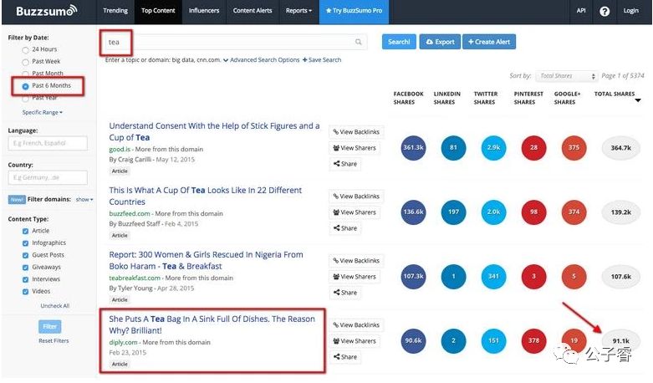653x383 pixels.
Task: Click the Reset Filters link
Action: 54,340
